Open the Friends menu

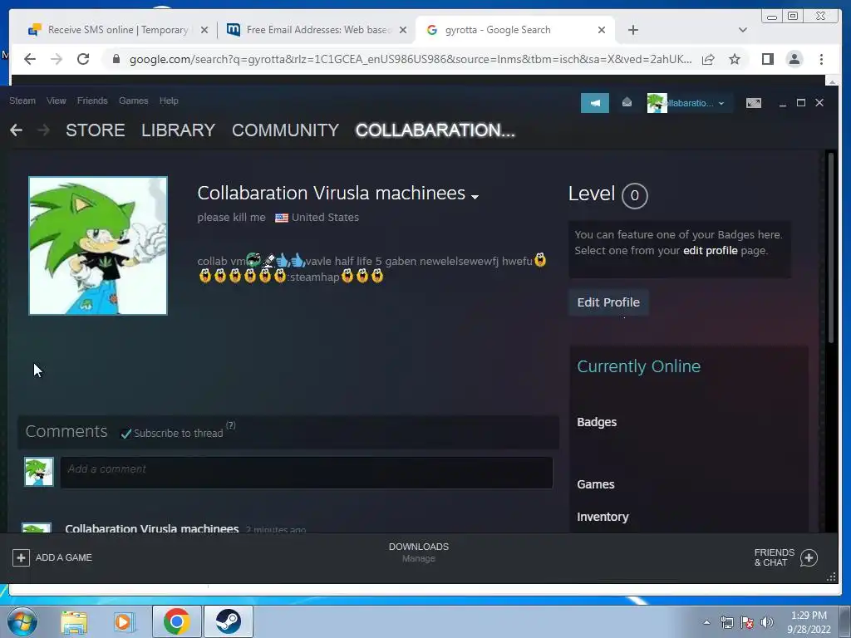92,101
